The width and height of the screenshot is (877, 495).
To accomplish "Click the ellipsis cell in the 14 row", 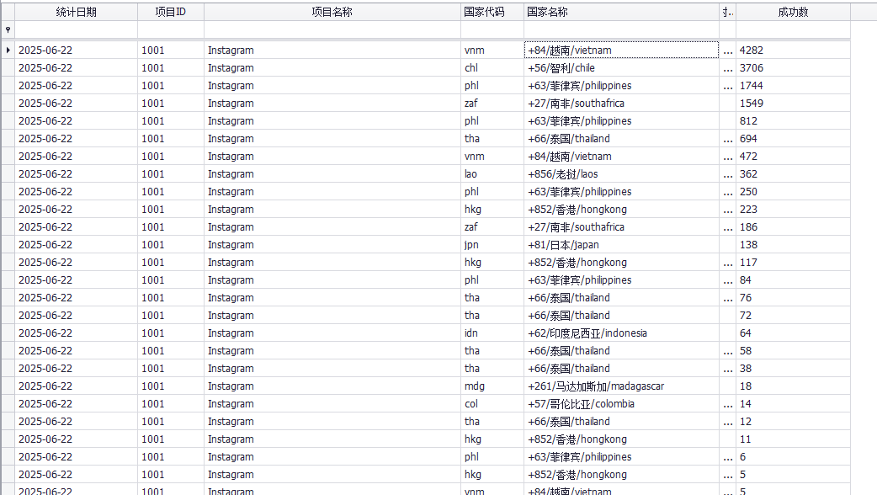I will (728, 404).
